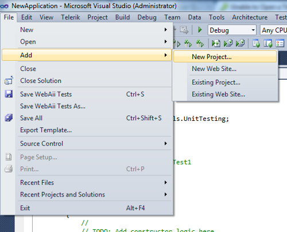Choose Existing Project... option
This screenshot has height=232, width=287.
click(x=225, y=82)
